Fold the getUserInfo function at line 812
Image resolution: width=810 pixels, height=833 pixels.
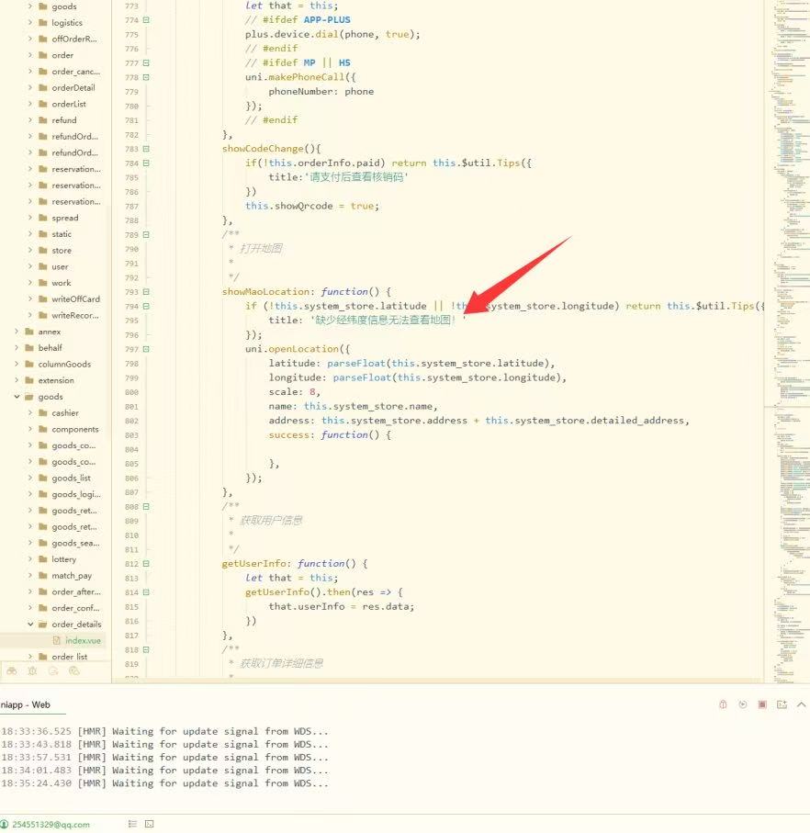[146, 564]
